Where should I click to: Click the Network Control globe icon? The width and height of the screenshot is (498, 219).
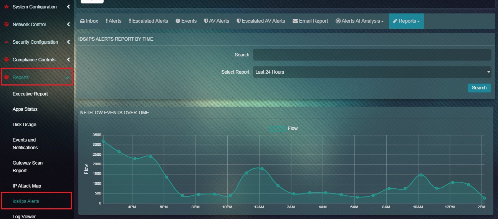click(x=6, y=24)
